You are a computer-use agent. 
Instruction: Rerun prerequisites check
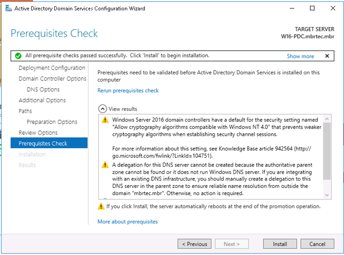click(128, 90)
